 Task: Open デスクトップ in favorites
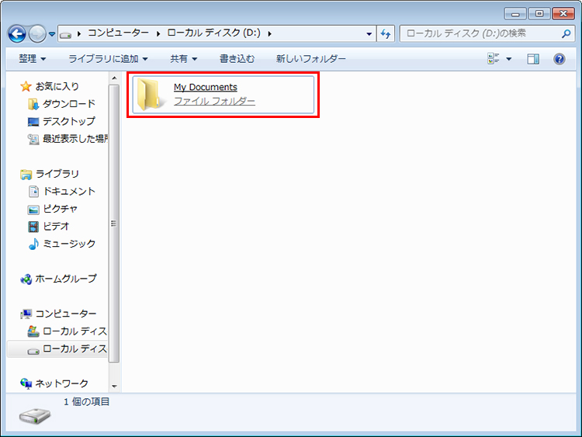(68, 121)
